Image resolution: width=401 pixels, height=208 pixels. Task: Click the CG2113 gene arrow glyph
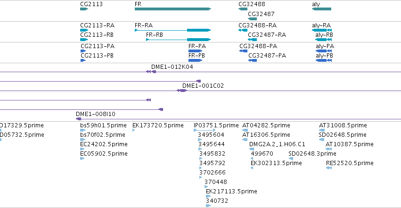pos(84,9)
